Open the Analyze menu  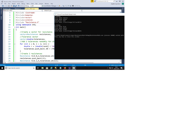(41, 4)
